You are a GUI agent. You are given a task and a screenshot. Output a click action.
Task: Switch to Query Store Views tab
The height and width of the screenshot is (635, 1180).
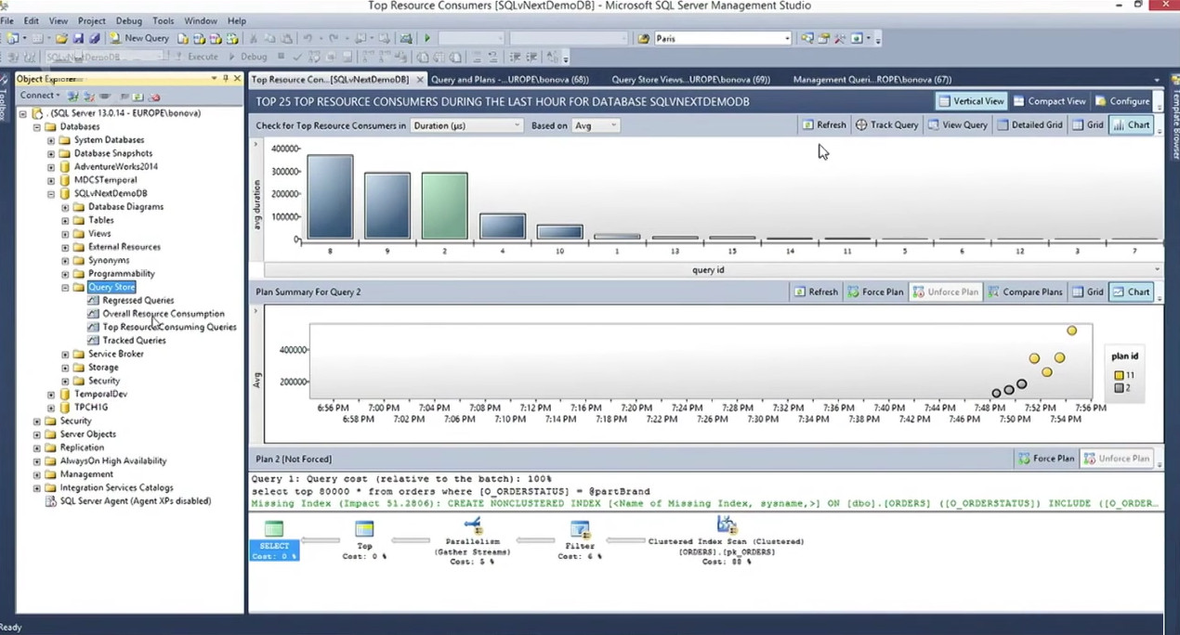pyautogui.click(x=691, y=80)
